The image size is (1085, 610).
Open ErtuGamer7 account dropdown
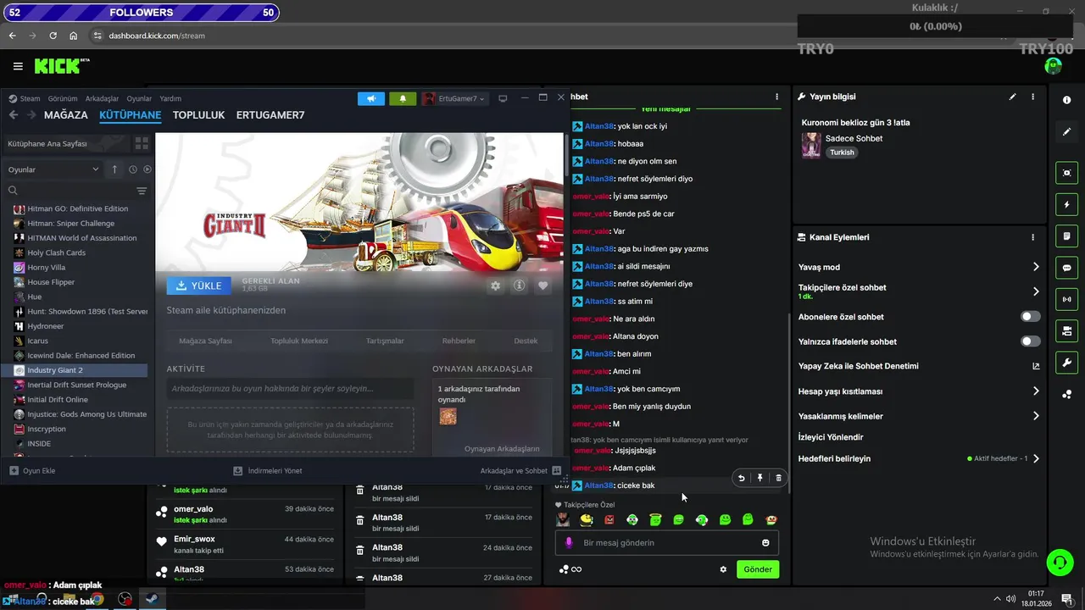(454, 98)
